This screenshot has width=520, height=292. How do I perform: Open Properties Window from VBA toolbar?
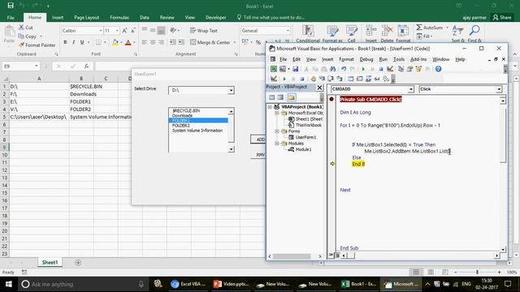pos(409,69)
